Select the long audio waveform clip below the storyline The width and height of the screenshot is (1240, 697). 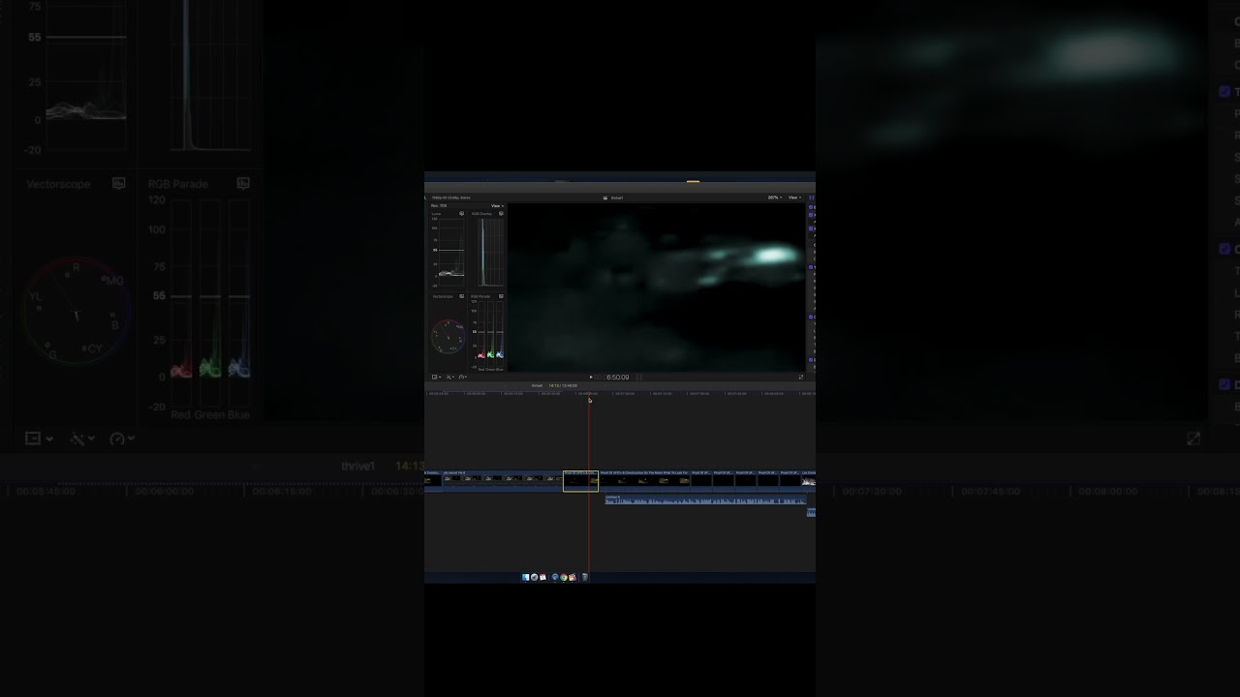click(x=705, y=500)
